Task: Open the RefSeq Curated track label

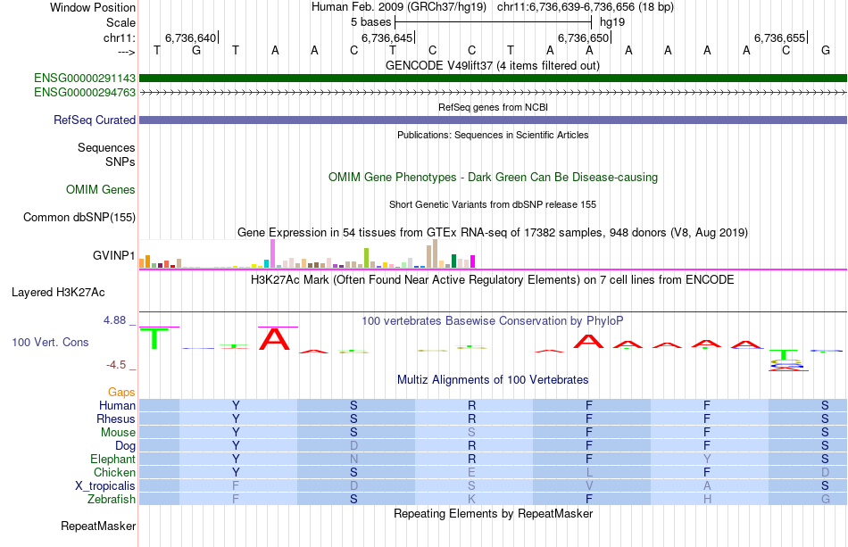Action: click(x=94, y=120)
